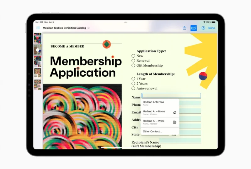The image size is (251, 169).
Task: Toggle the sidebar list icon
Action: [x=38, y=28]
